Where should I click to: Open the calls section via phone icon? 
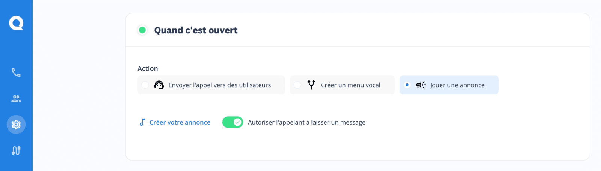(16, 73)
